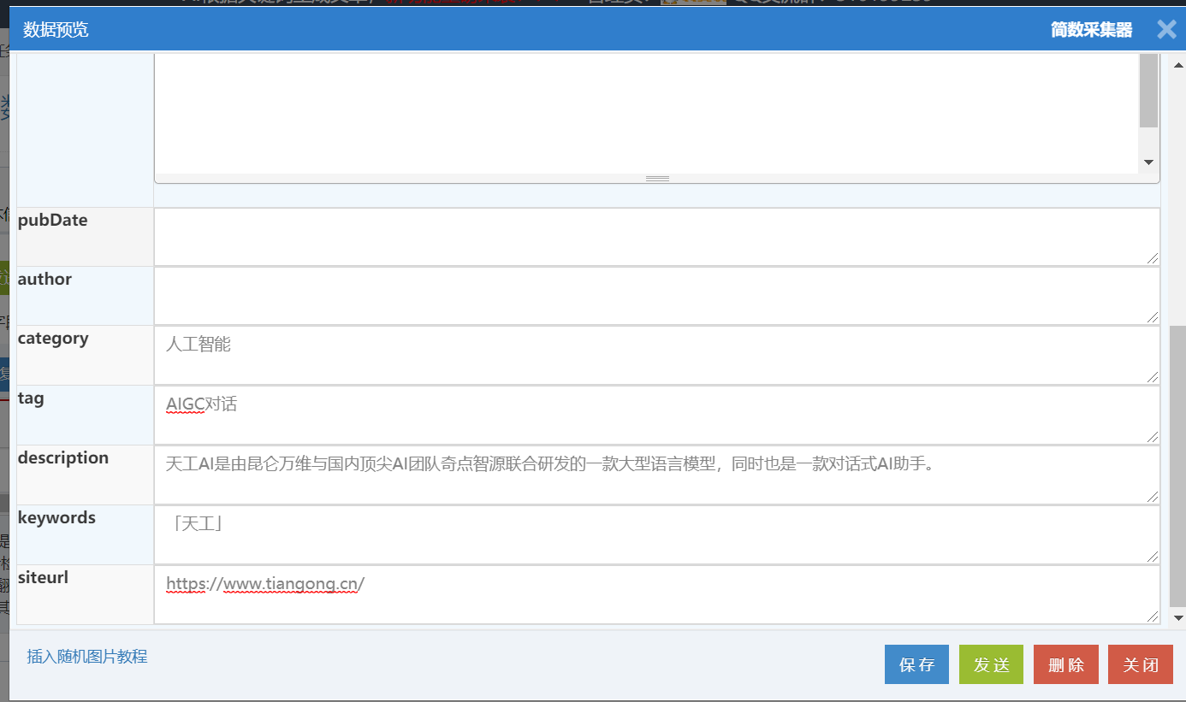
Task: Click the content textarea bottom resize handle
Action: point(657,179)
